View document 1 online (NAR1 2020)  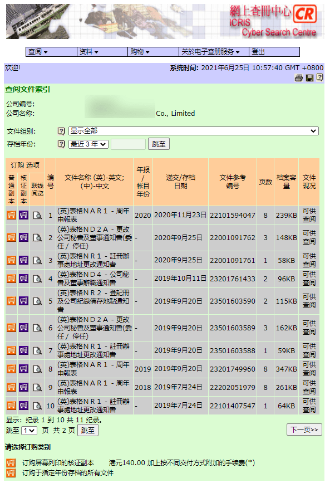pyautogui.click(x=37, y=216)
